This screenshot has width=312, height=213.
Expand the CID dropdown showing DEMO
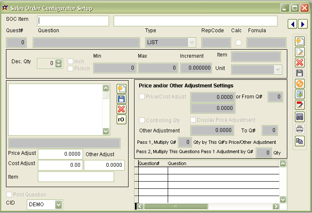click(x=59, y=205)
